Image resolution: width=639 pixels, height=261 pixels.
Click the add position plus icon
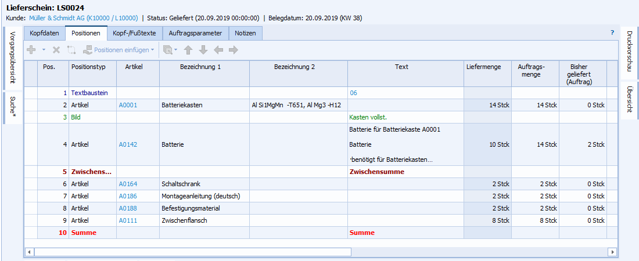tap(31, 50)
